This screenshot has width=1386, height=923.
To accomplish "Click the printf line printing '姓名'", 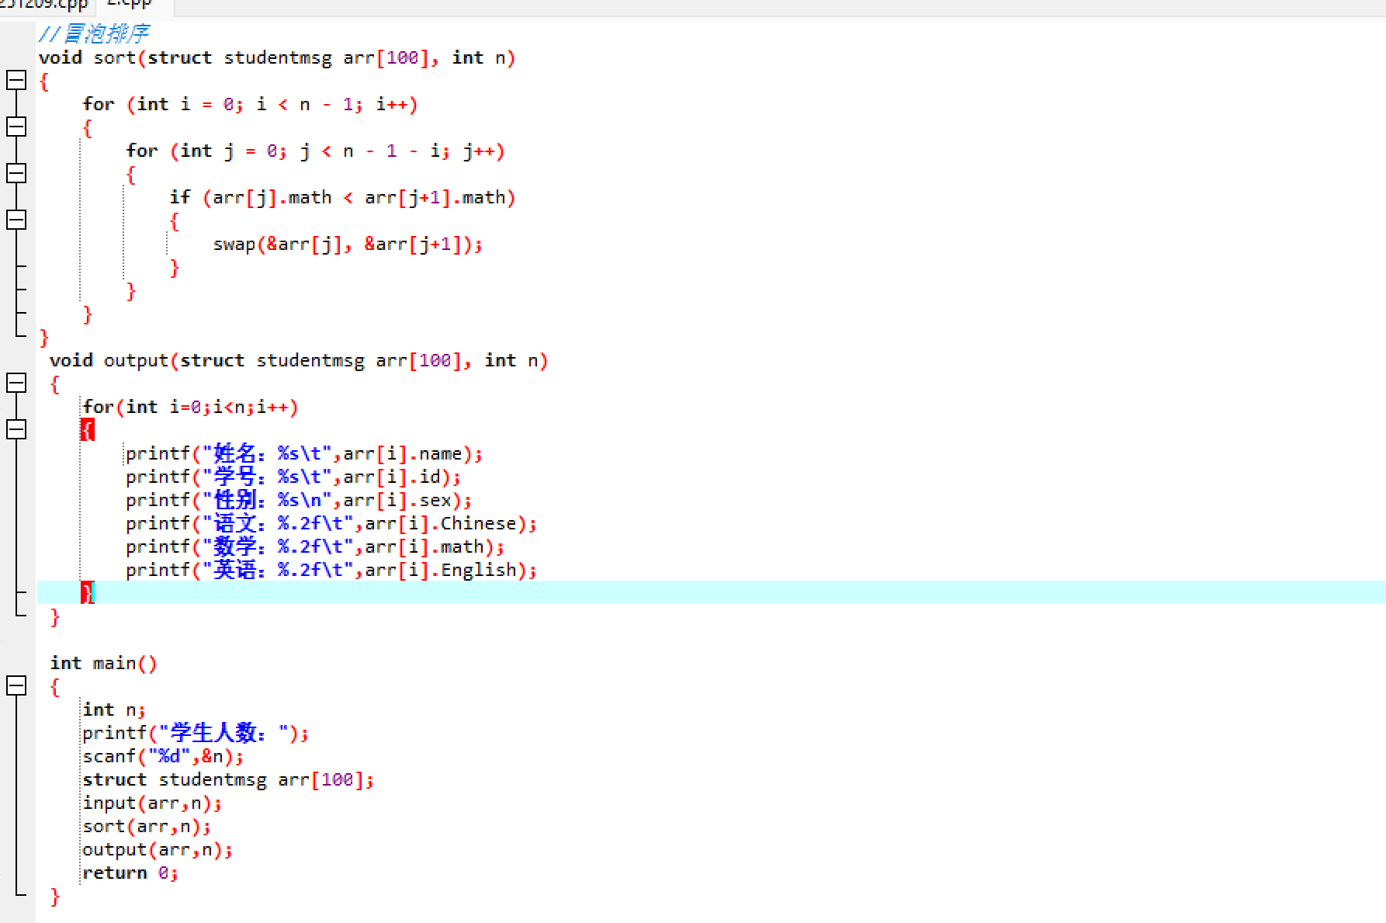I will pos(304,454).
